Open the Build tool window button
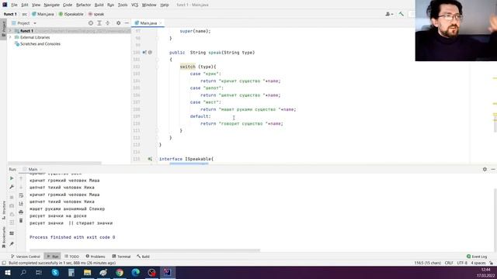 click(x=143, y=257)
